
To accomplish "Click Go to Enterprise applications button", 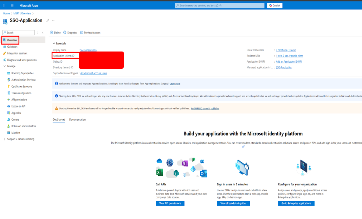I will [296, 203].
